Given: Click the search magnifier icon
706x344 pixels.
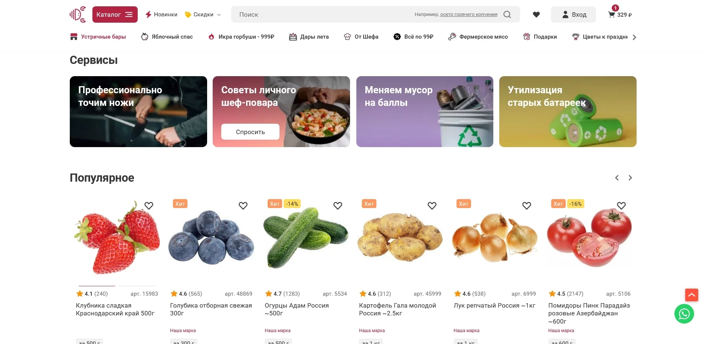Looking at the screenshot, I should click(x=507, y=14).
